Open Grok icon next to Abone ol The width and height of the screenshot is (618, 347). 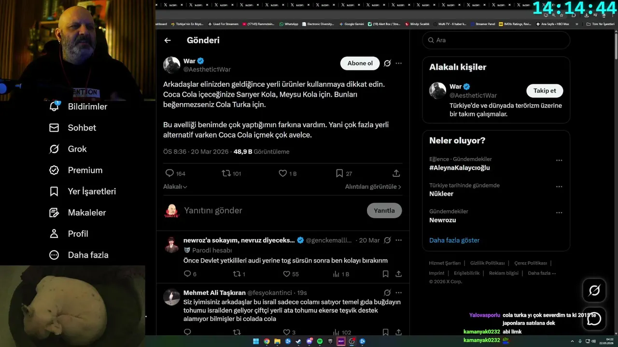tap(387, 63)
